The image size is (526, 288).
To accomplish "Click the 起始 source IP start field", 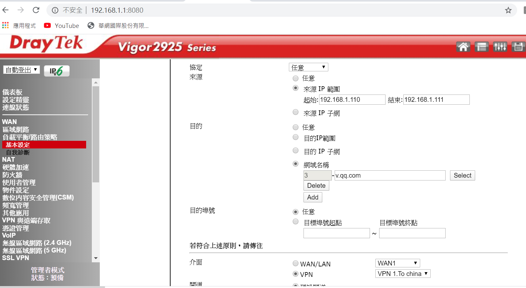I will click(x=352, y=100).
